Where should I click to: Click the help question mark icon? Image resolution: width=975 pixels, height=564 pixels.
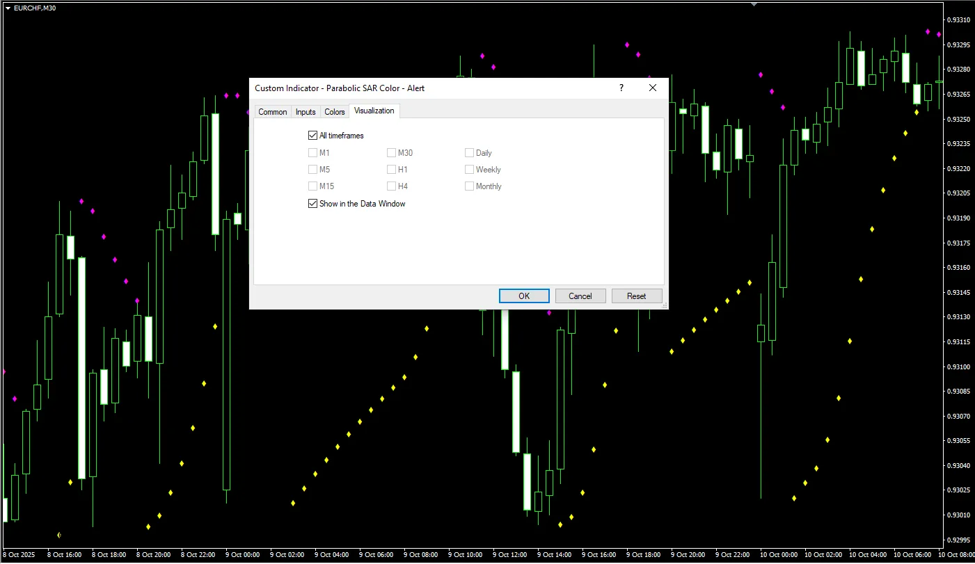621,88
